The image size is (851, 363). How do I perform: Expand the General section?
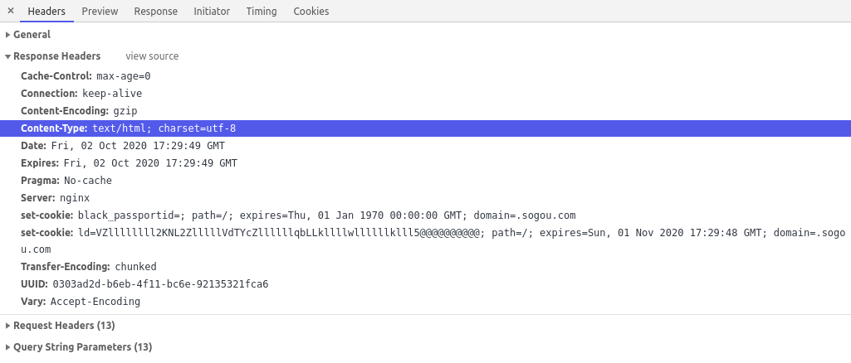(x=27, y=35)
